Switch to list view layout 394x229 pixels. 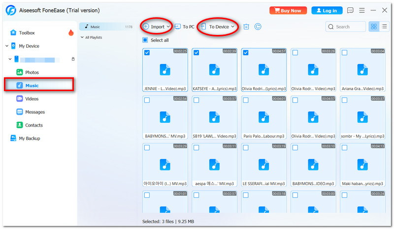(x=384, y=27)
